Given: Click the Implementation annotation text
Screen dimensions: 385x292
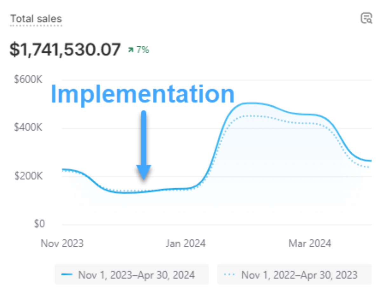Looking at the screenshot, I should (142, 94).
